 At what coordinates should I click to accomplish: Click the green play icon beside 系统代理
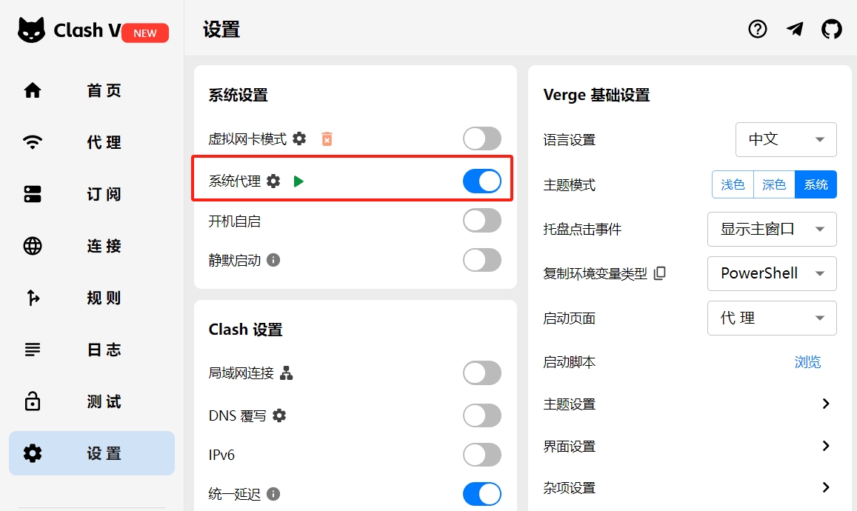click(x=299, y=179)
